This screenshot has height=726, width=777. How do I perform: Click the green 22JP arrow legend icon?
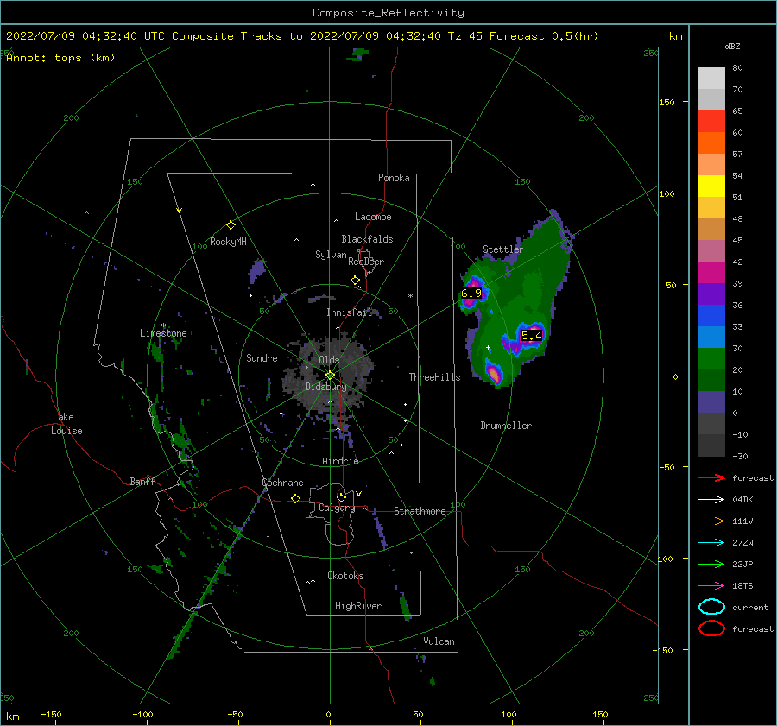[711, 564]
